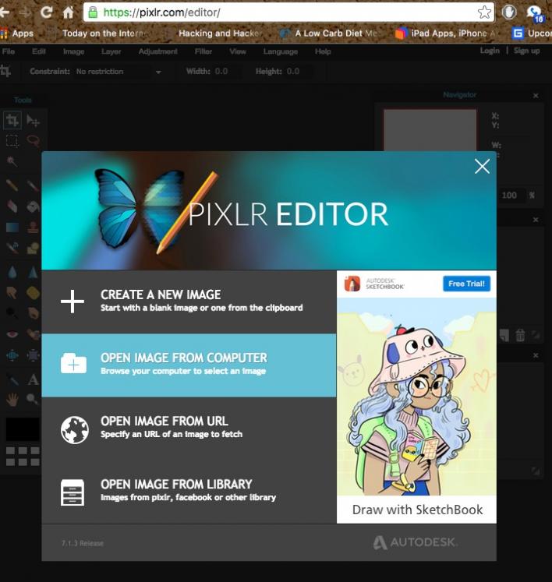Click the Sign up link
Screen dimensions: 552x582
[x=527, y=51]
